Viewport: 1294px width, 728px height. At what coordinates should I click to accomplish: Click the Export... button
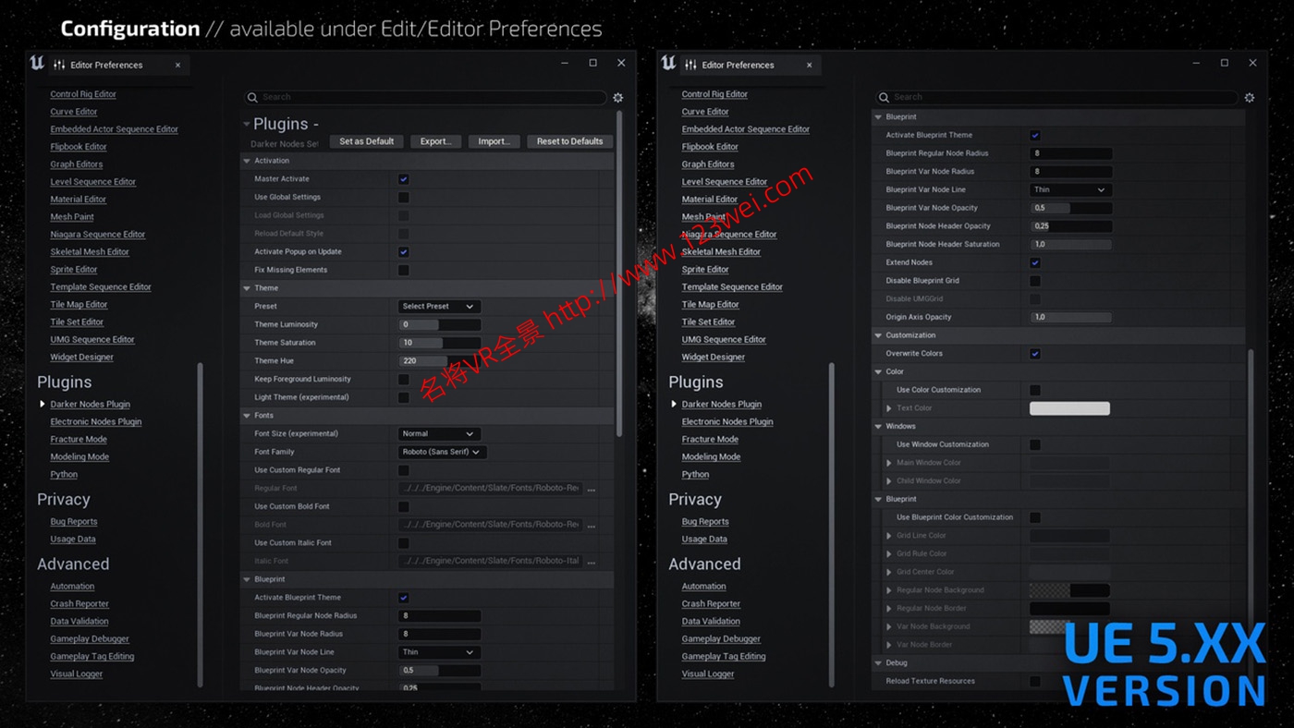tap(435, 141)
